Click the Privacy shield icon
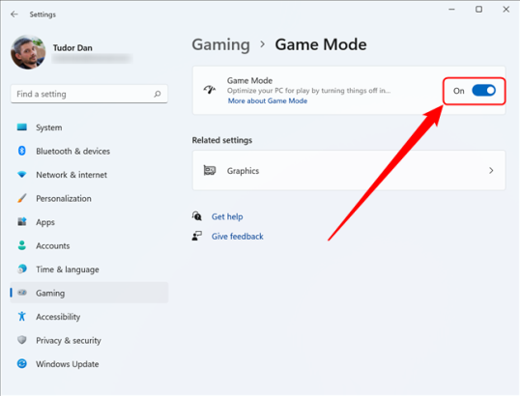The width and height of the screenshot is (520, 396). [22, 340]
